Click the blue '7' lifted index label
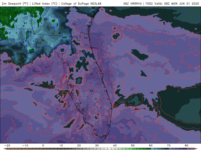The image size is (201, 150). pyautogui.click(x=17, y=29)
